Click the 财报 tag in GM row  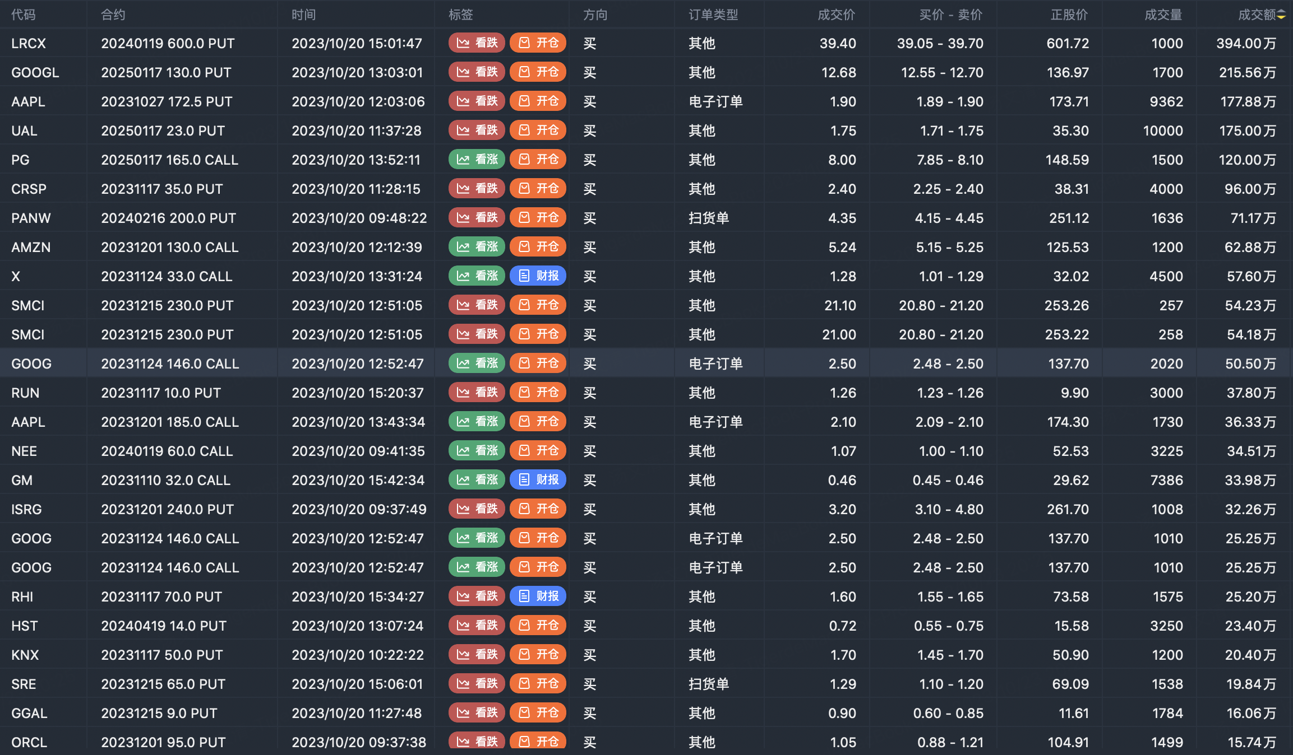538,480
